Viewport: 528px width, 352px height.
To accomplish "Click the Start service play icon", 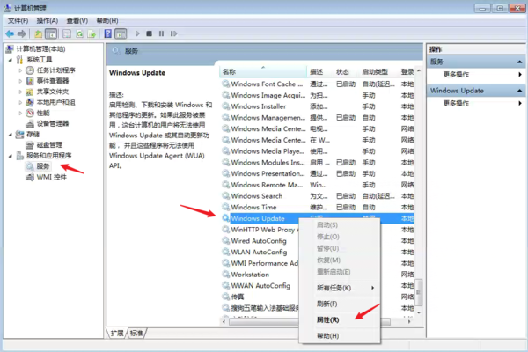I will [137, 33].
